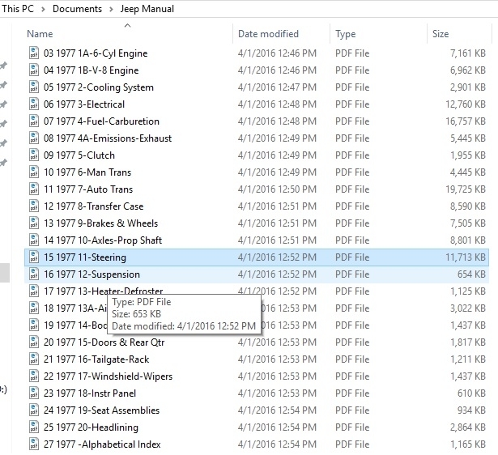Click PDF icon of 21 1977 16-Tailgate-Rack

point(34,359)
